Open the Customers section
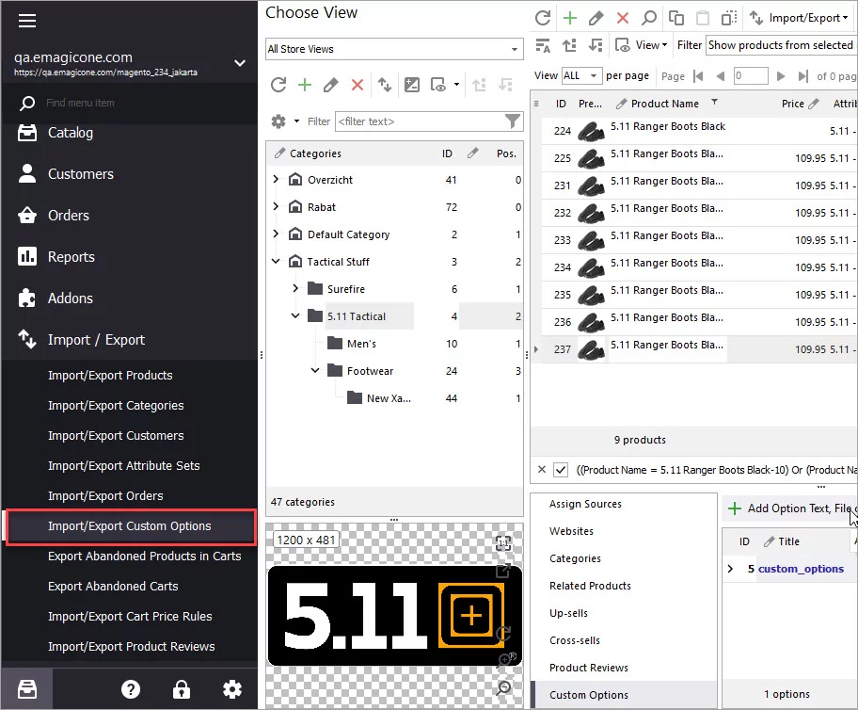The image size is (858, 710). (x=81, y=173)
